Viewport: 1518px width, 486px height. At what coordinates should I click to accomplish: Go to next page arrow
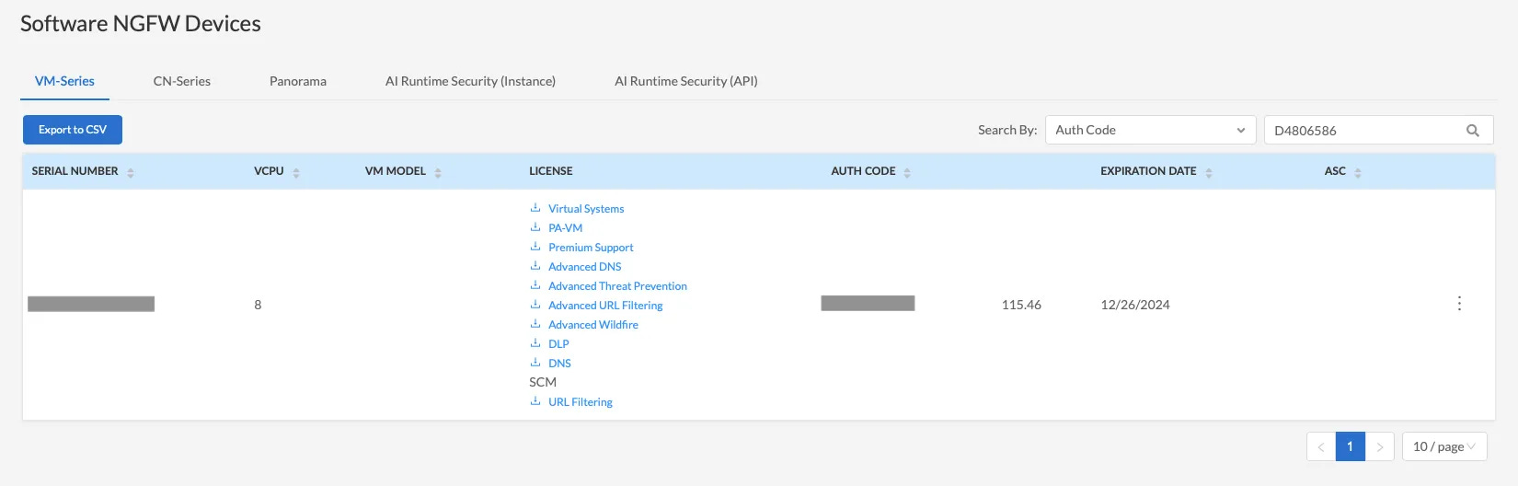coord(1380,446)
